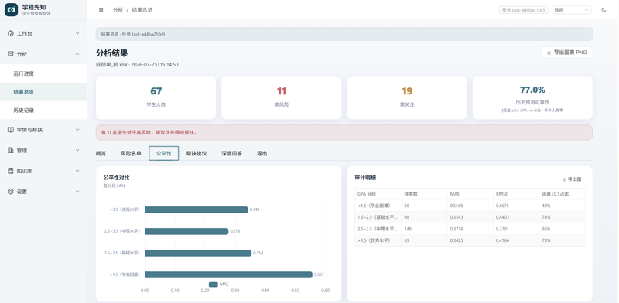Click the 学情与帮扶 book icon
Image resolution: width=619 pixels, height=303 pixels.
11,130
